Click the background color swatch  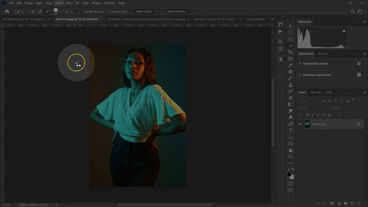(x=292, y=177)
